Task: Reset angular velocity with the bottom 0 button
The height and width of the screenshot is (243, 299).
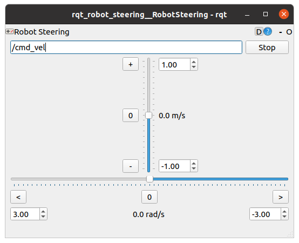Action: [149, 197]
